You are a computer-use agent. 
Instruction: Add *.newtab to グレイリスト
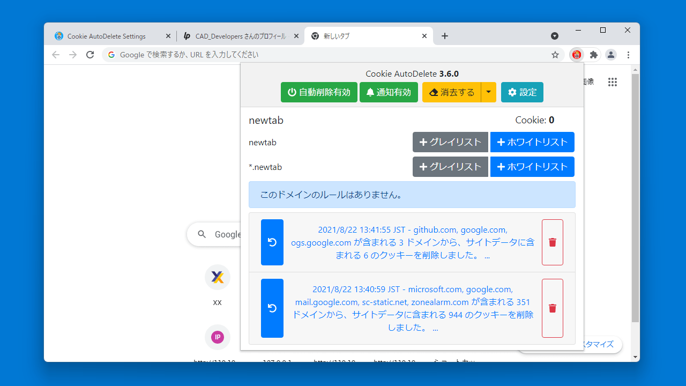pyautogui.click(x=450, y=167)
